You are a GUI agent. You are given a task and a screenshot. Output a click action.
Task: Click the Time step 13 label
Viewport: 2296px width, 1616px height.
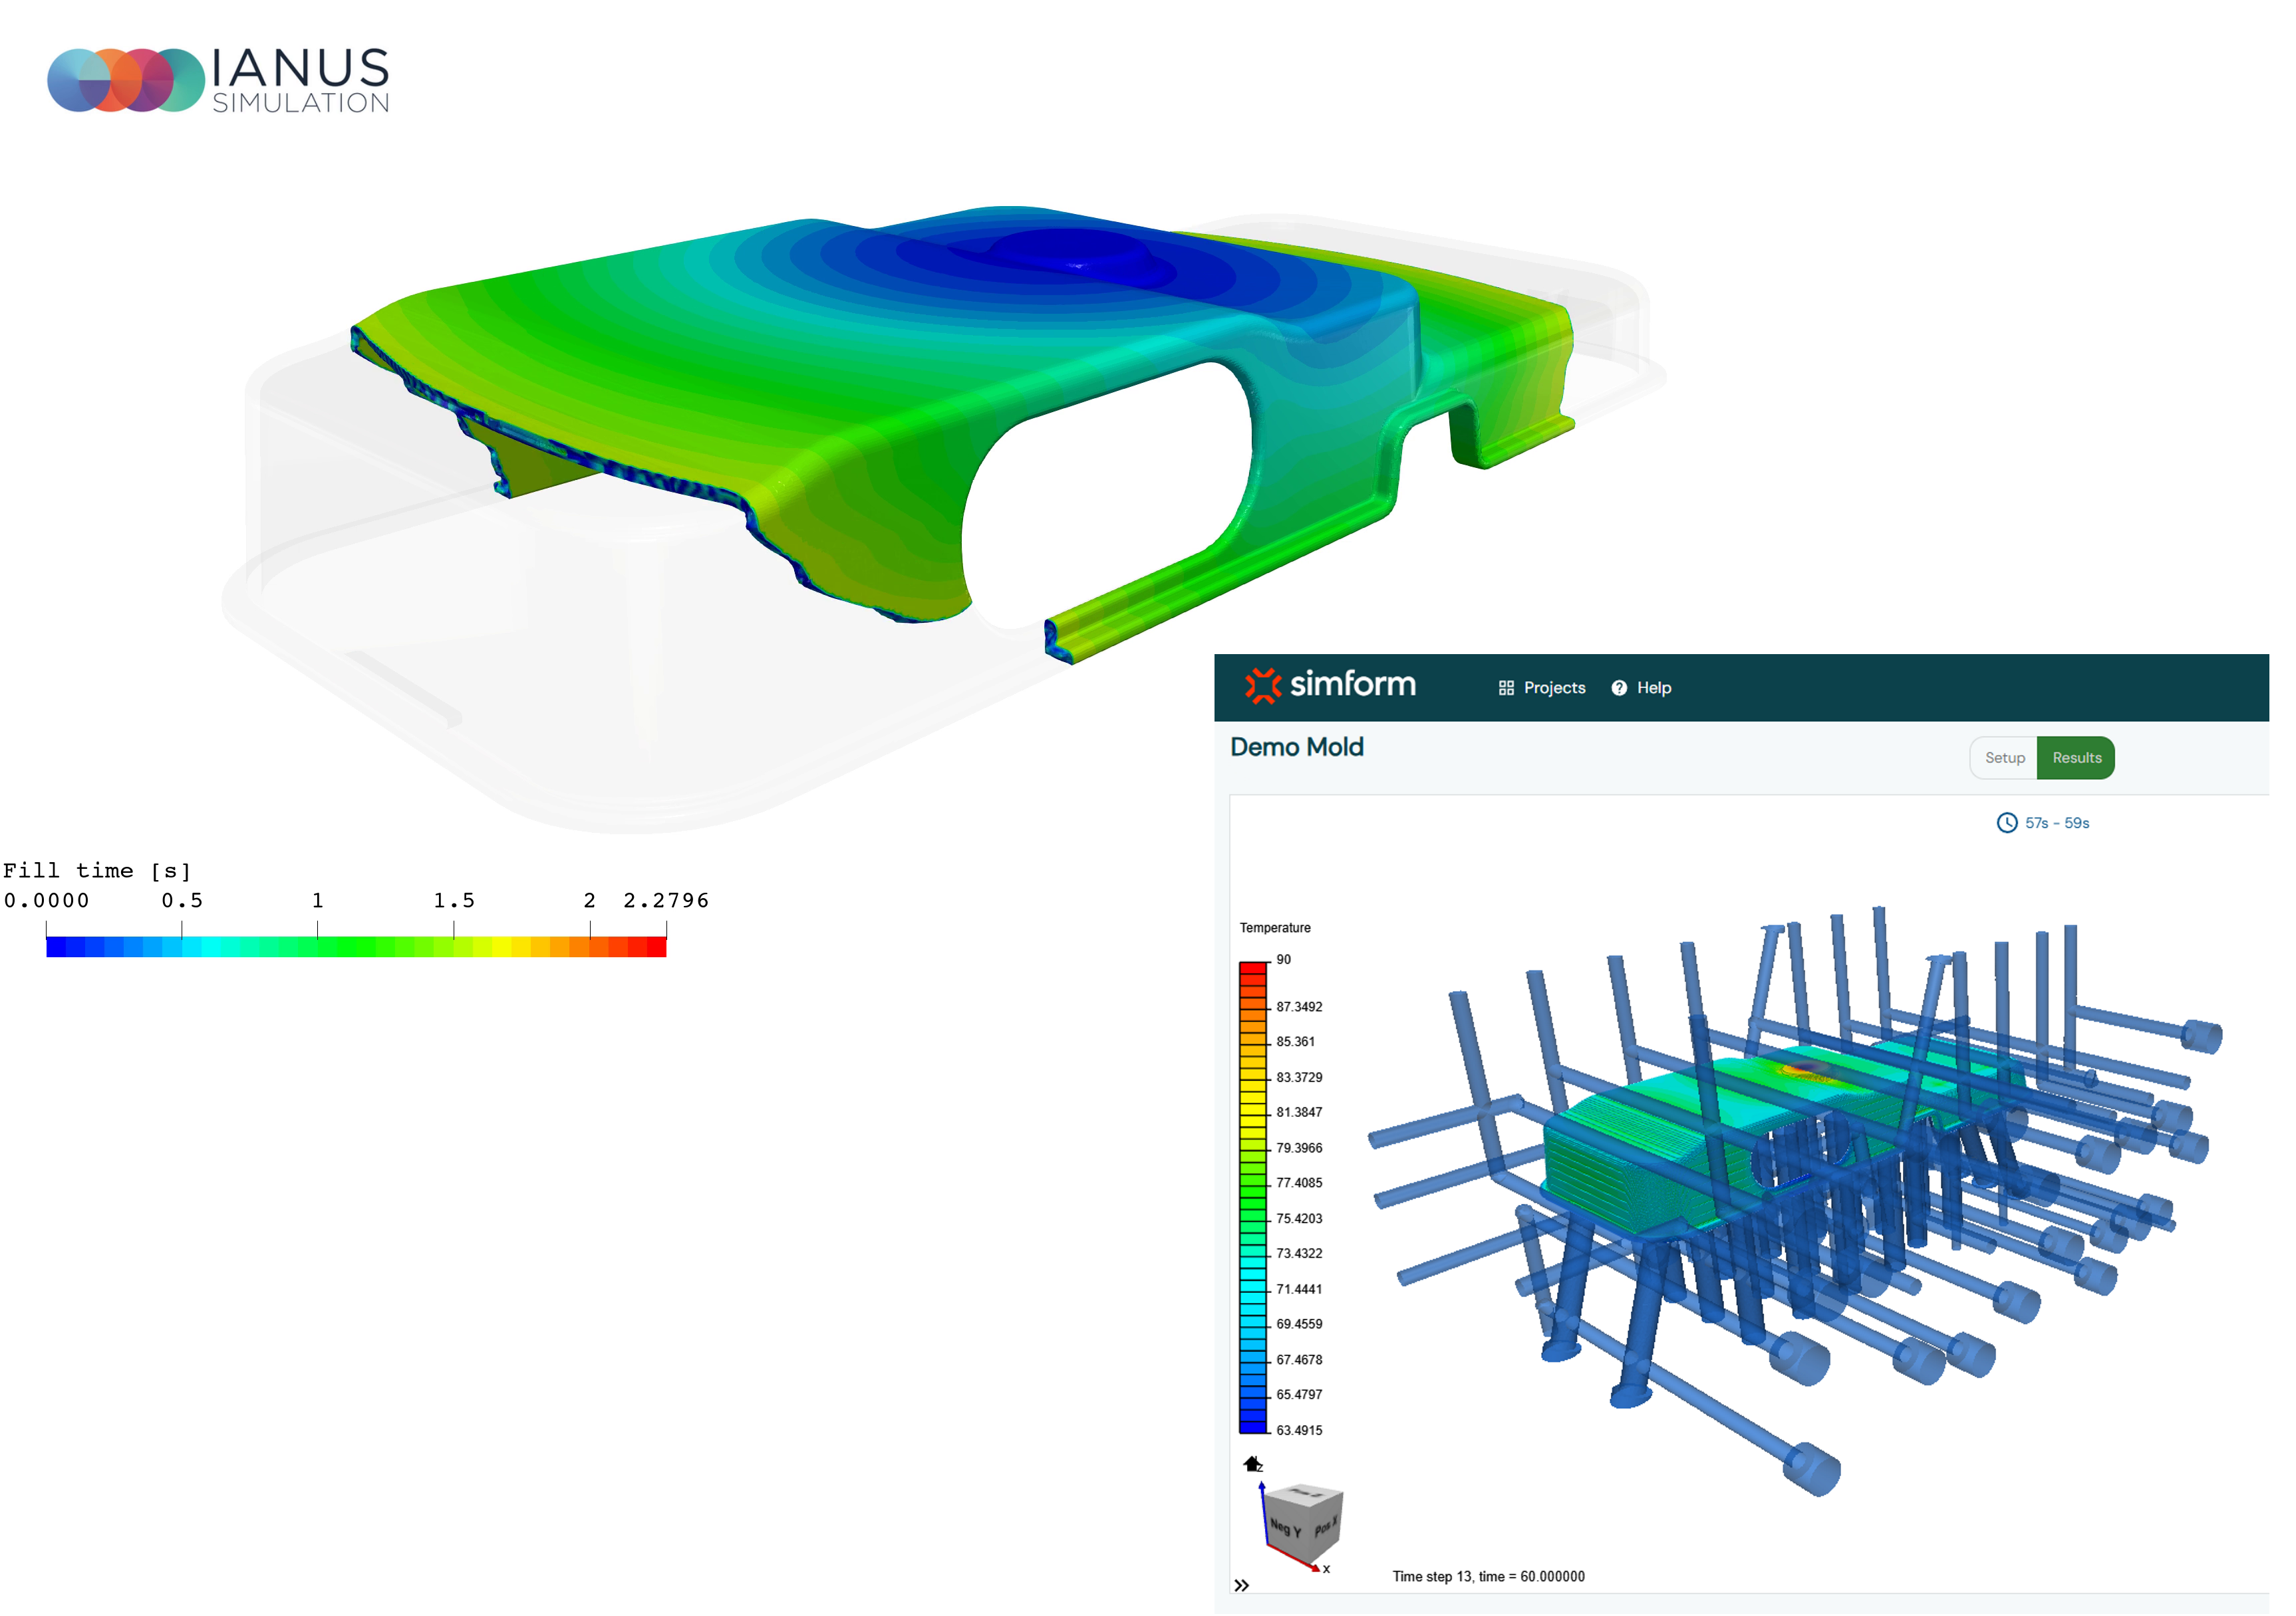click(1488, 1576)
